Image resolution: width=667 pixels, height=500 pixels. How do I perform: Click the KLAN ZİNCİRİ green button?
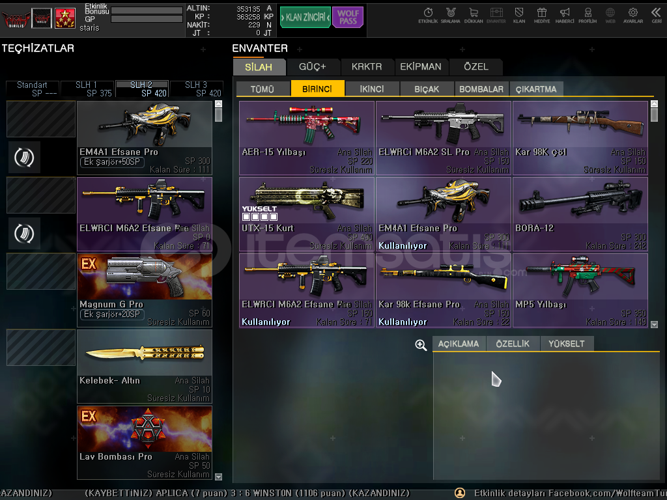pos(305,18)
